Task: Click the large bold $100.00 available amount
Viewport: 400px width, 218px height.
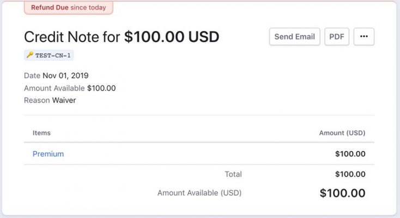Action: click(342, 193)
